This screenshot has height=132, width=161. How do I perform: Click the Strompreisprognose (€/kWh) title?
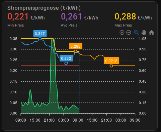pos(44,8)
